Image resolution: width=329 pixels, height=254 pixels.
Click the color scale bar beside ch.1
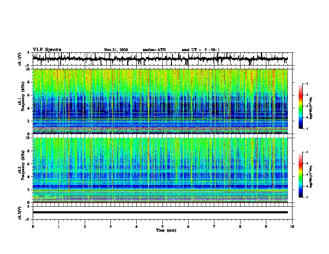300,106
